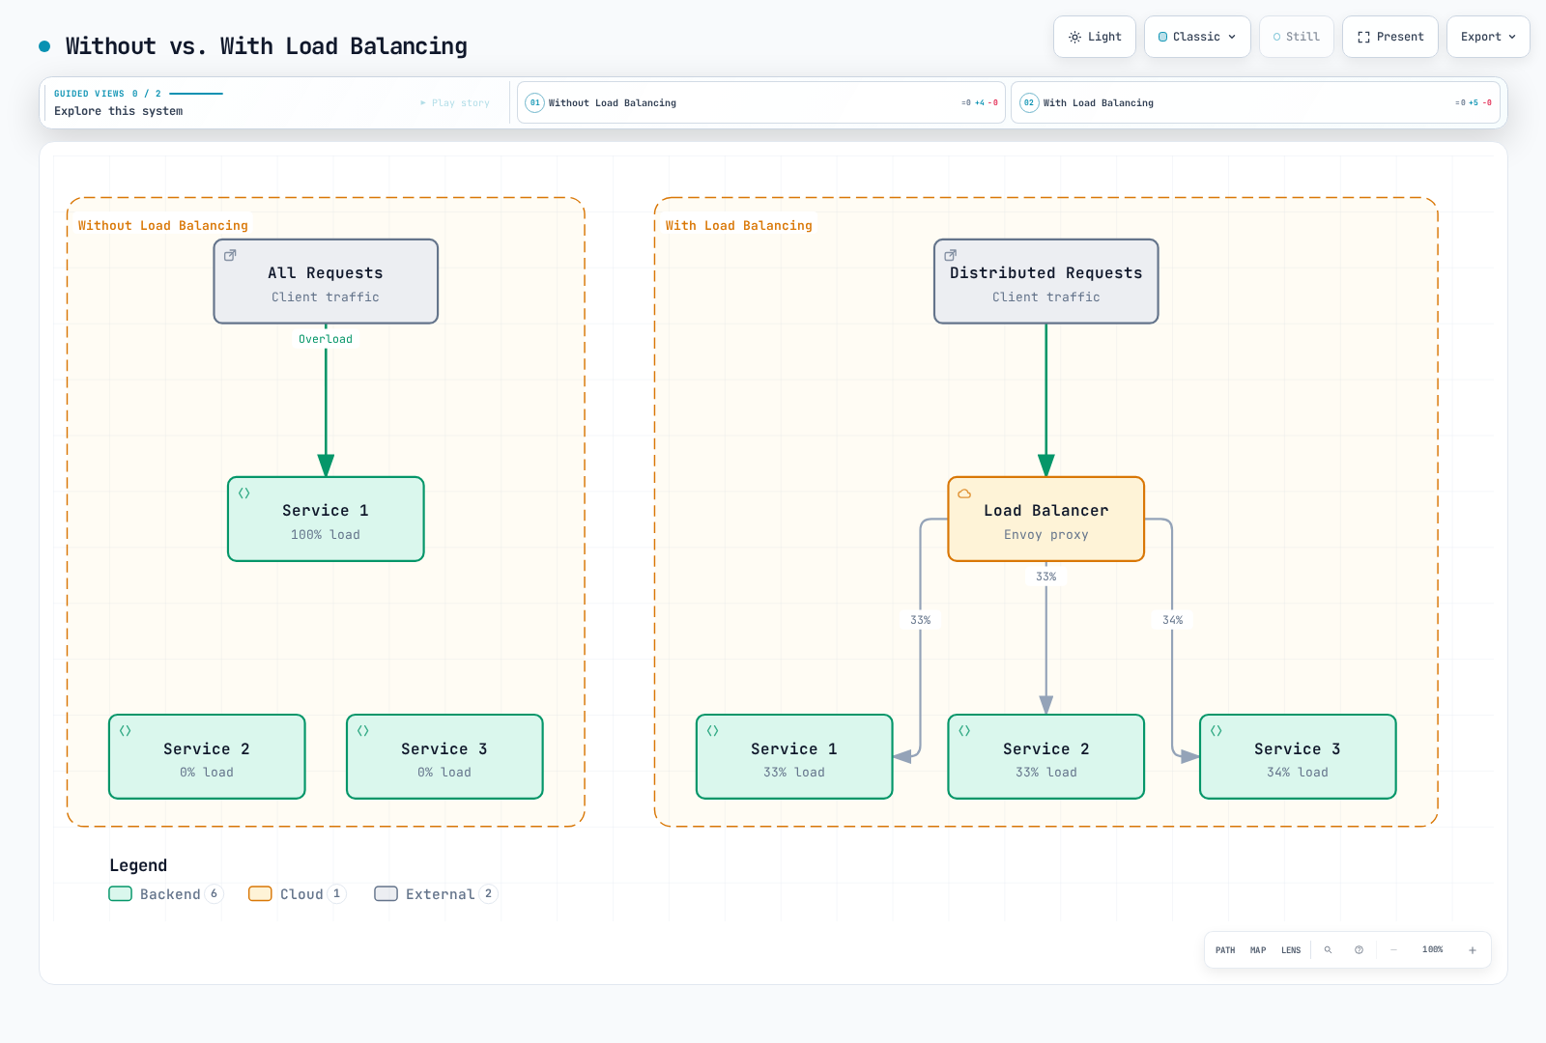The image size is (1546, 1043).
Task: Click the zoom in plus button
Action: tap(1473, 950)
